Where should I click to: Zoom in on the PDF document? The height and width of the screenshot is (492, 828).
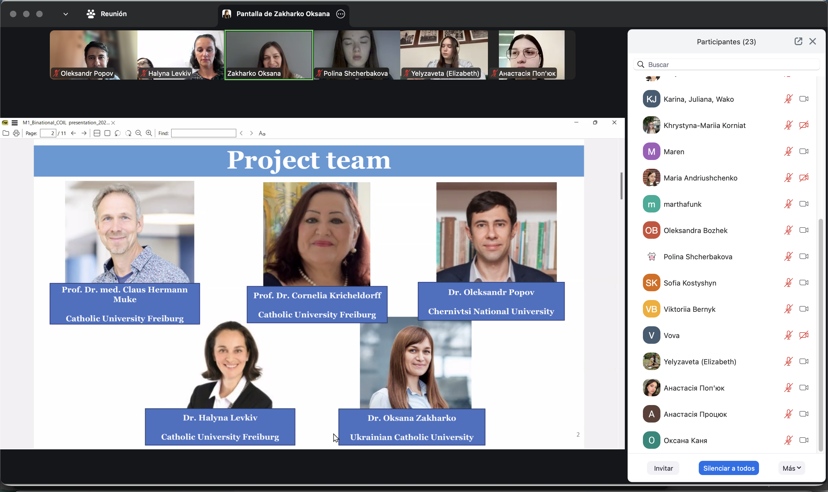(x=149, y=133)
